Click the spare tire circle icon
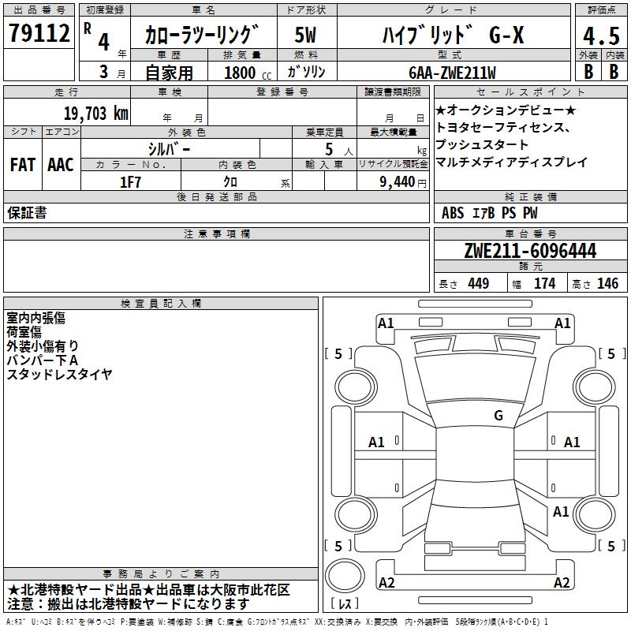This screenshot has width=631, height=631. tap(345, 576)
